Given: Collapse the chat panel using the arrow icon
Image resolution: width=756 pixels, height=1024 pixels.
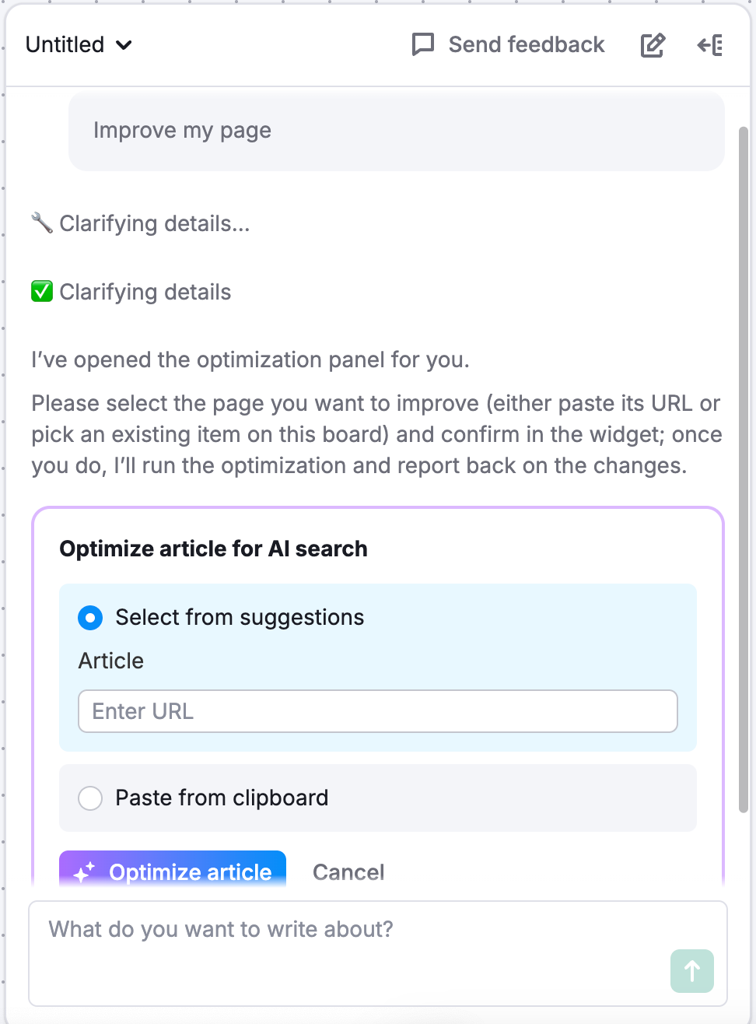Looking at the screenshot, I should click(709, 45).
